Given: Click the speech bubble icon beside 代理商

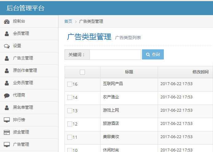Looking at the screenshot, I should (7, 95).
